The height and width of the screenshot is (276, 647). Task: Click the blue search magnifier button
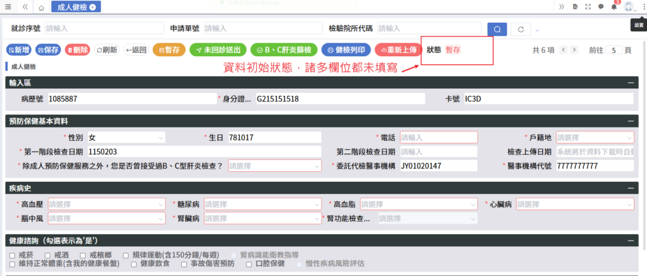pyautogui.click(x=497, y=29)
